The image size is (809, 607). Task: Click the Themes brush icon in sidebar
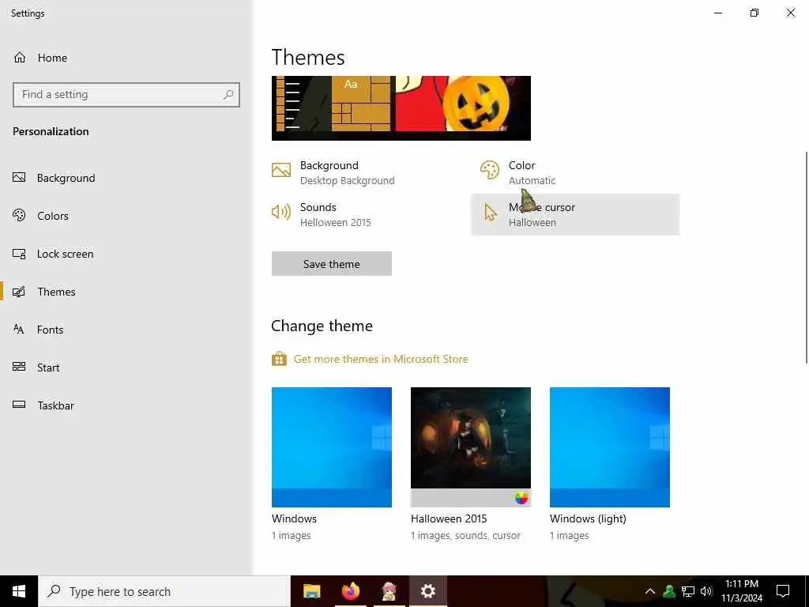coord(19,292)
